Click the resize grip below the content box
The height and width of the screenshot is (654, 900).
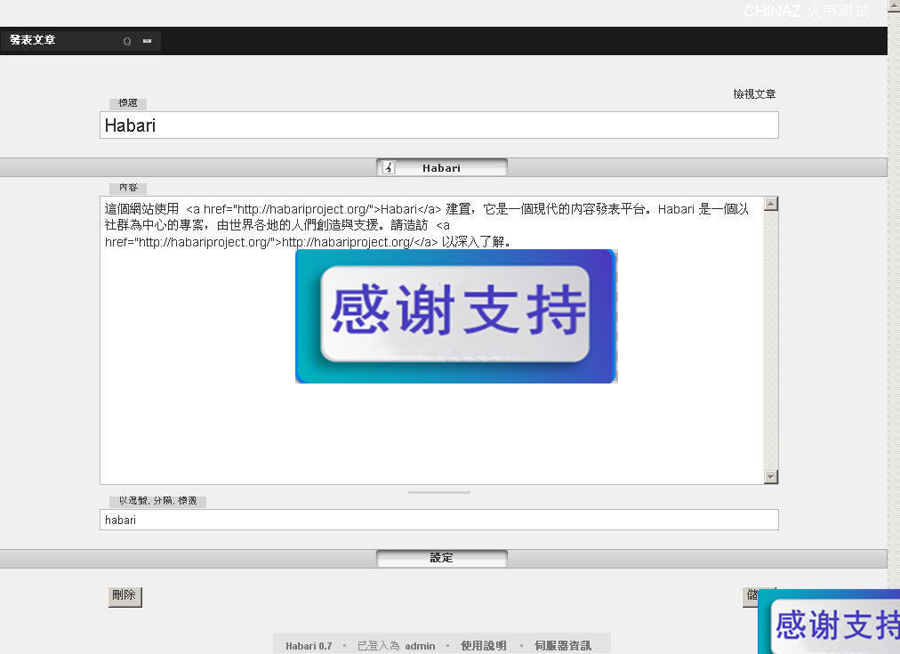coord(439,492)
